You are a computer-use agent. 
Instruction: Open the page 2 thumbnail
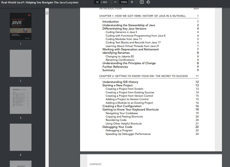pos(20,63)
